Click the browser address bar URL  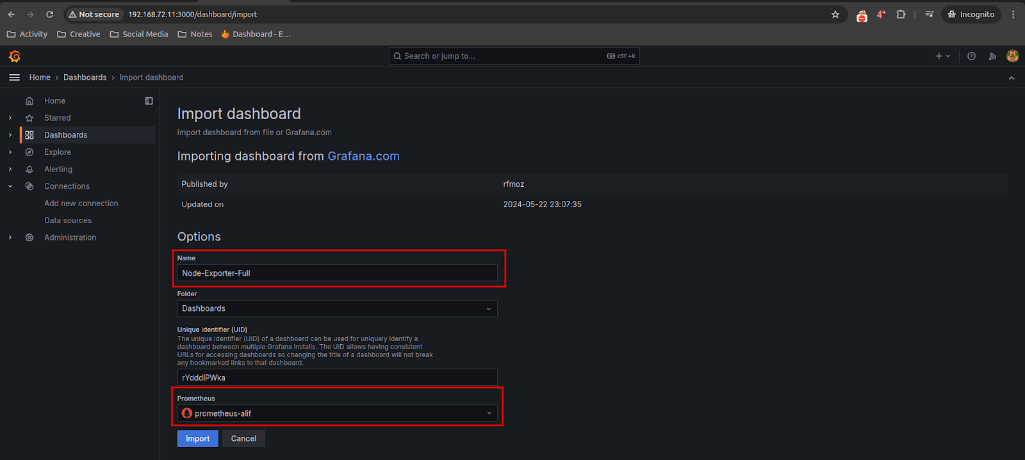[193, 14]
